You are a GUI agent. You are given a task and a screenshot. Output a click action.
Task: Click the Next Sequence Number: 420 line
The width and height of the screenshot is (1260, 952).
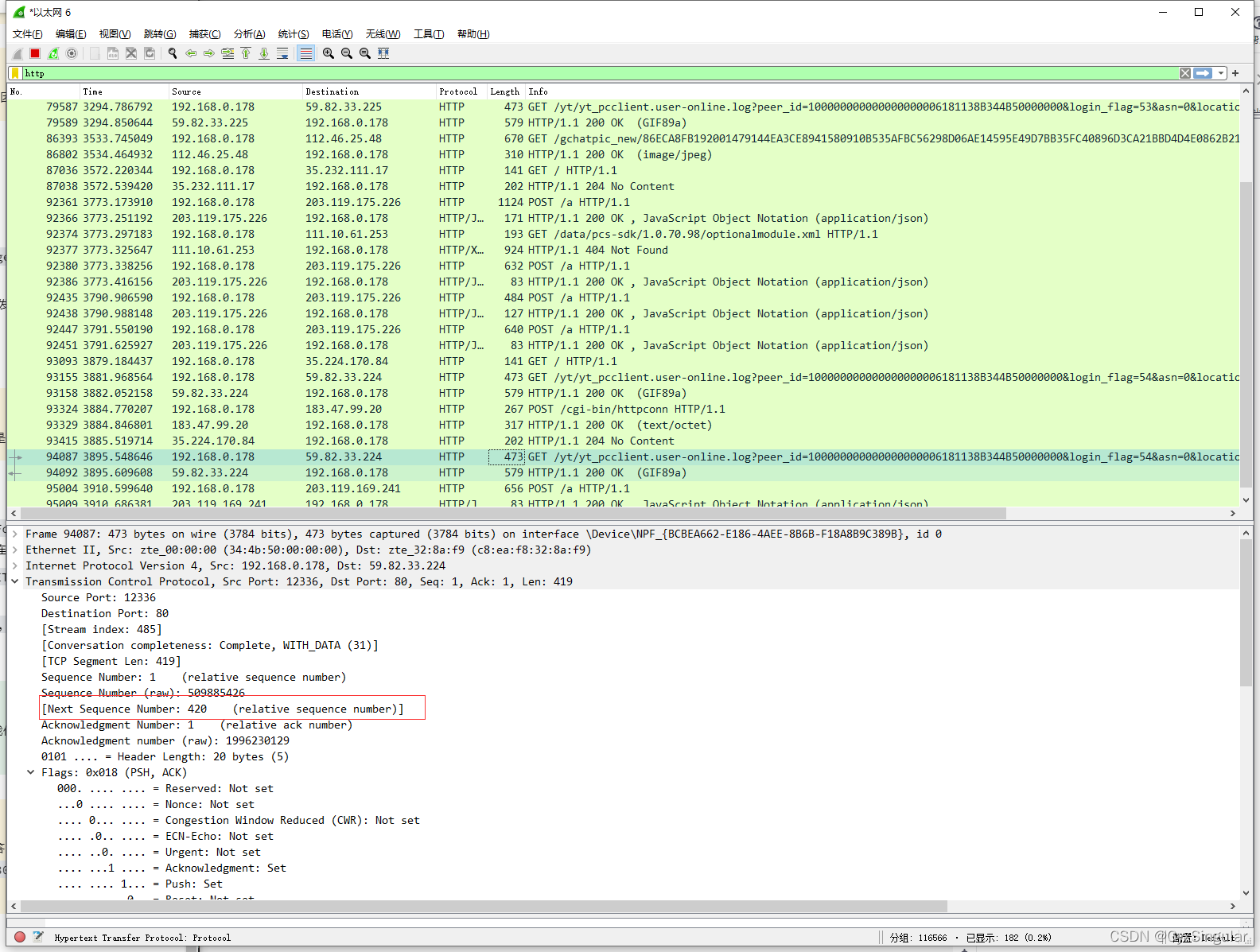[x=223, y=709]
